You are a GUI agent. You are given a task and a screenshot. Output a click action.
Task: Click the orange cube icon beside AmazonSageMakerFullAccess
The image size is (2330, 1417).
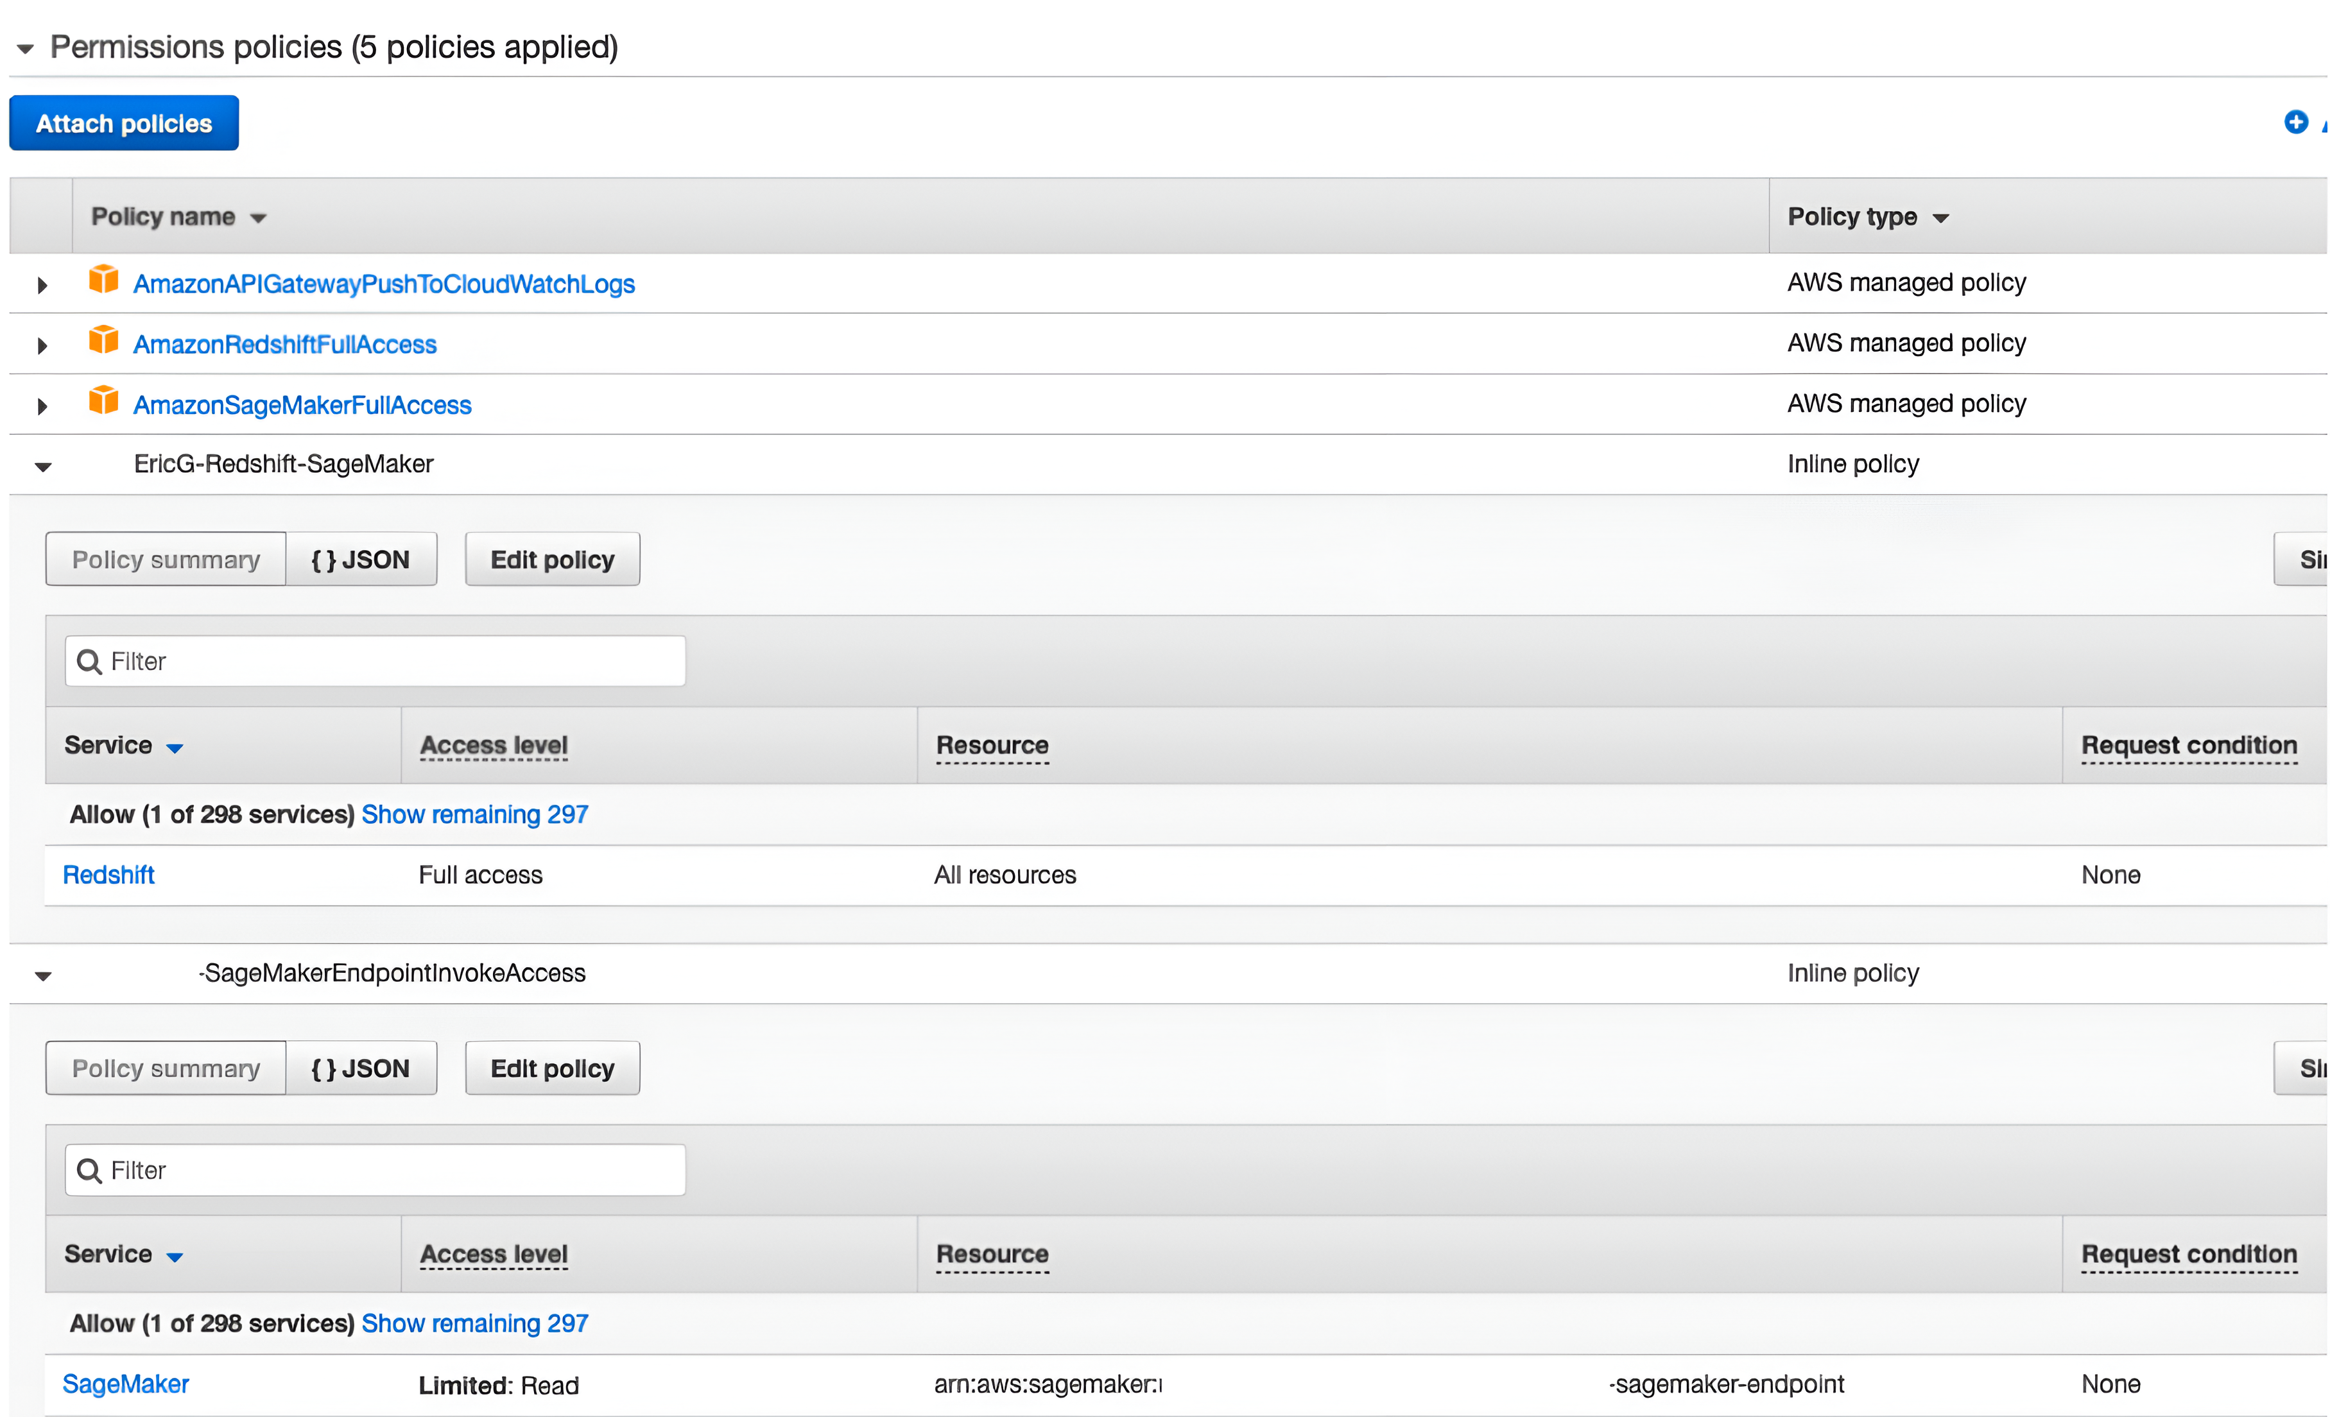pos(103,402)
